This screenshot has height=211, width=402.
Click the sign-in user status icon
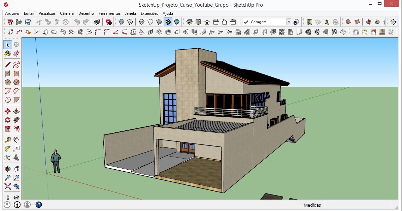(27, 205)
